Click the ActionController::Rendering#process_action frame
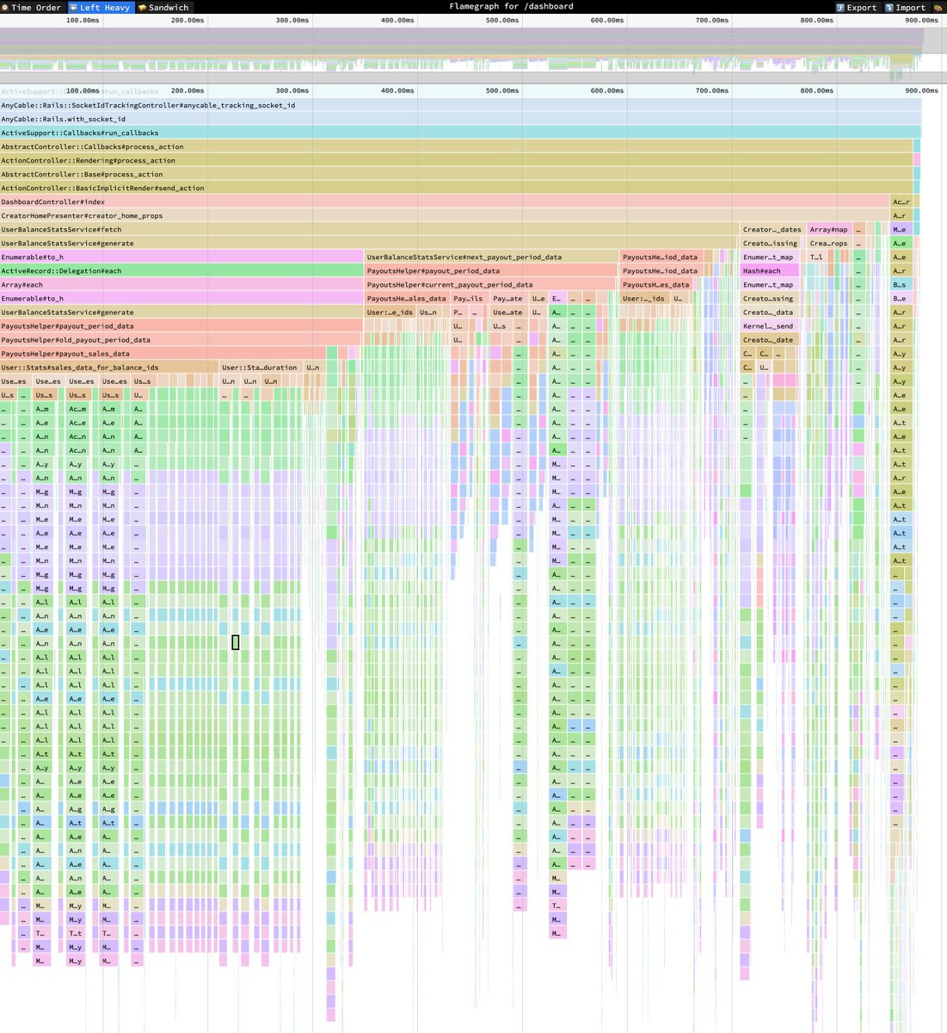 [456, 160]
